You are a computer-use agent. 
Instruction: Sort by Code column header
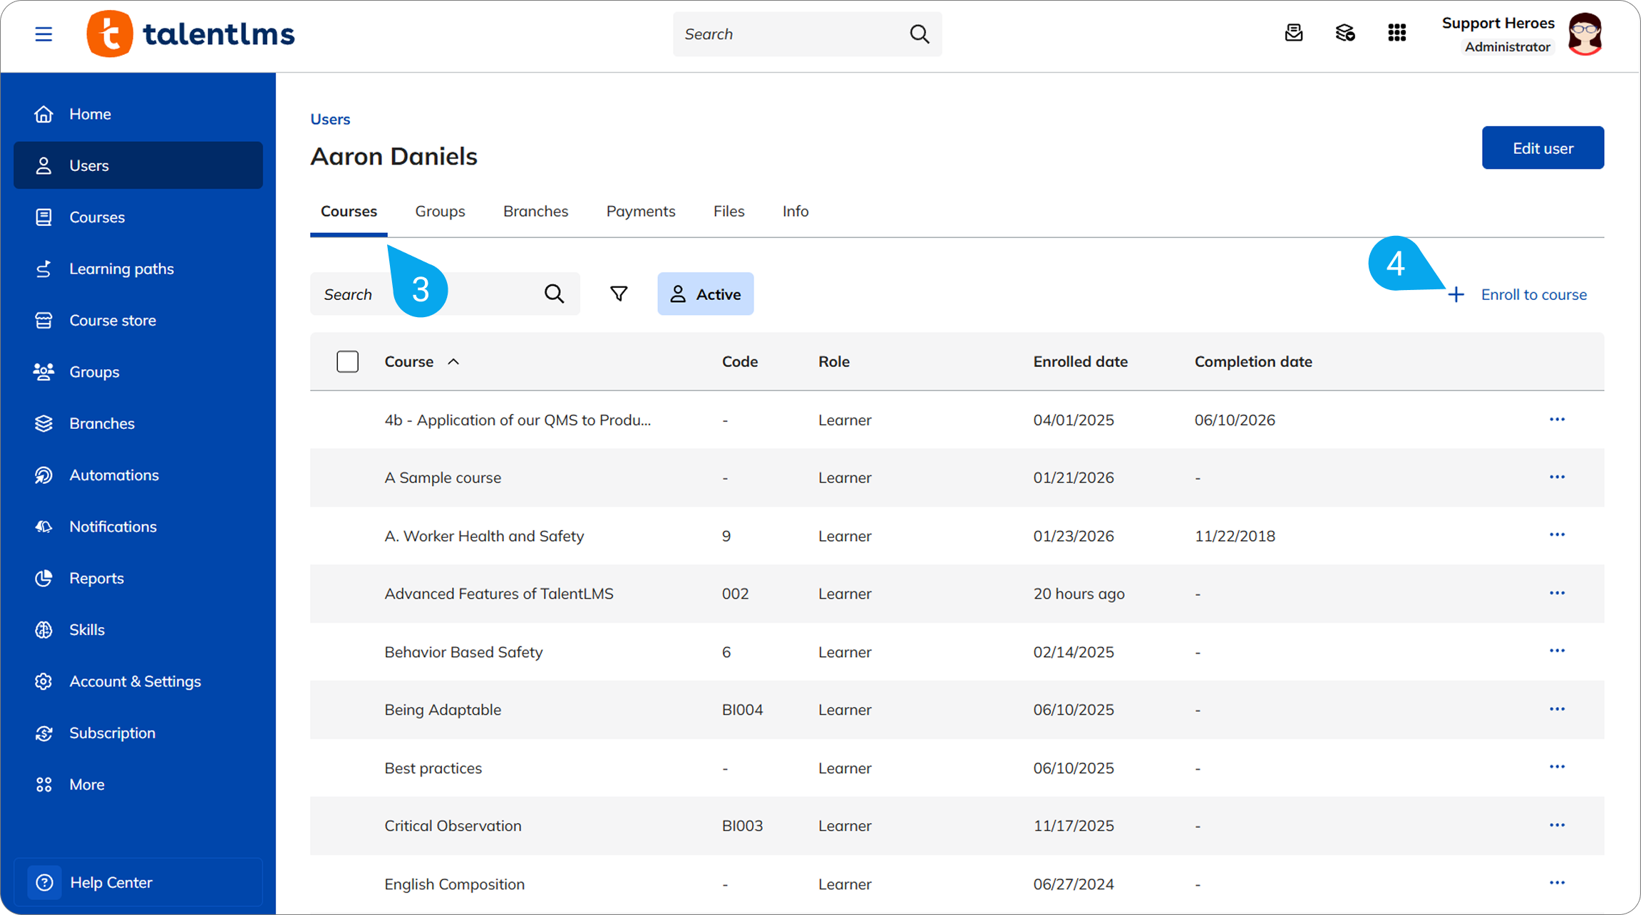(739, 362)
